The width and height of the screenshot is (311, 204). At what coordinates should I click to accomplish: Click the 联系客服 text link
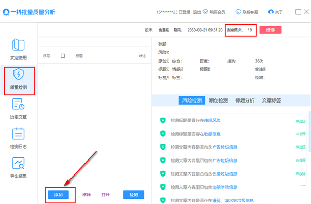250,12
